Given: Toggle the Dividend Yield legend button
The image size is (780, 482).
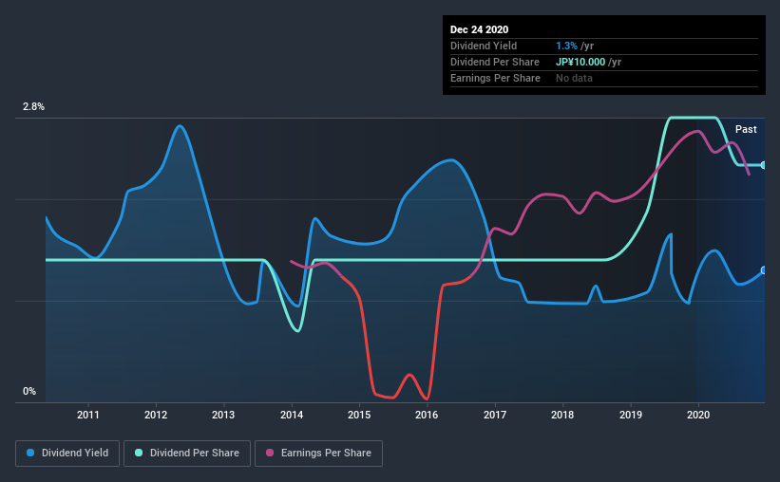Looking at the screenshot, I should point(67,454).
